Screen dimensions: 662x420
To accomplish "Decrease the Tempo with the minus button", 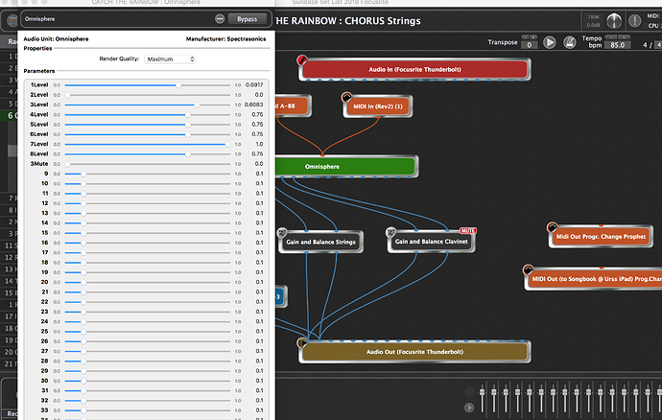I will pos(611,36).
